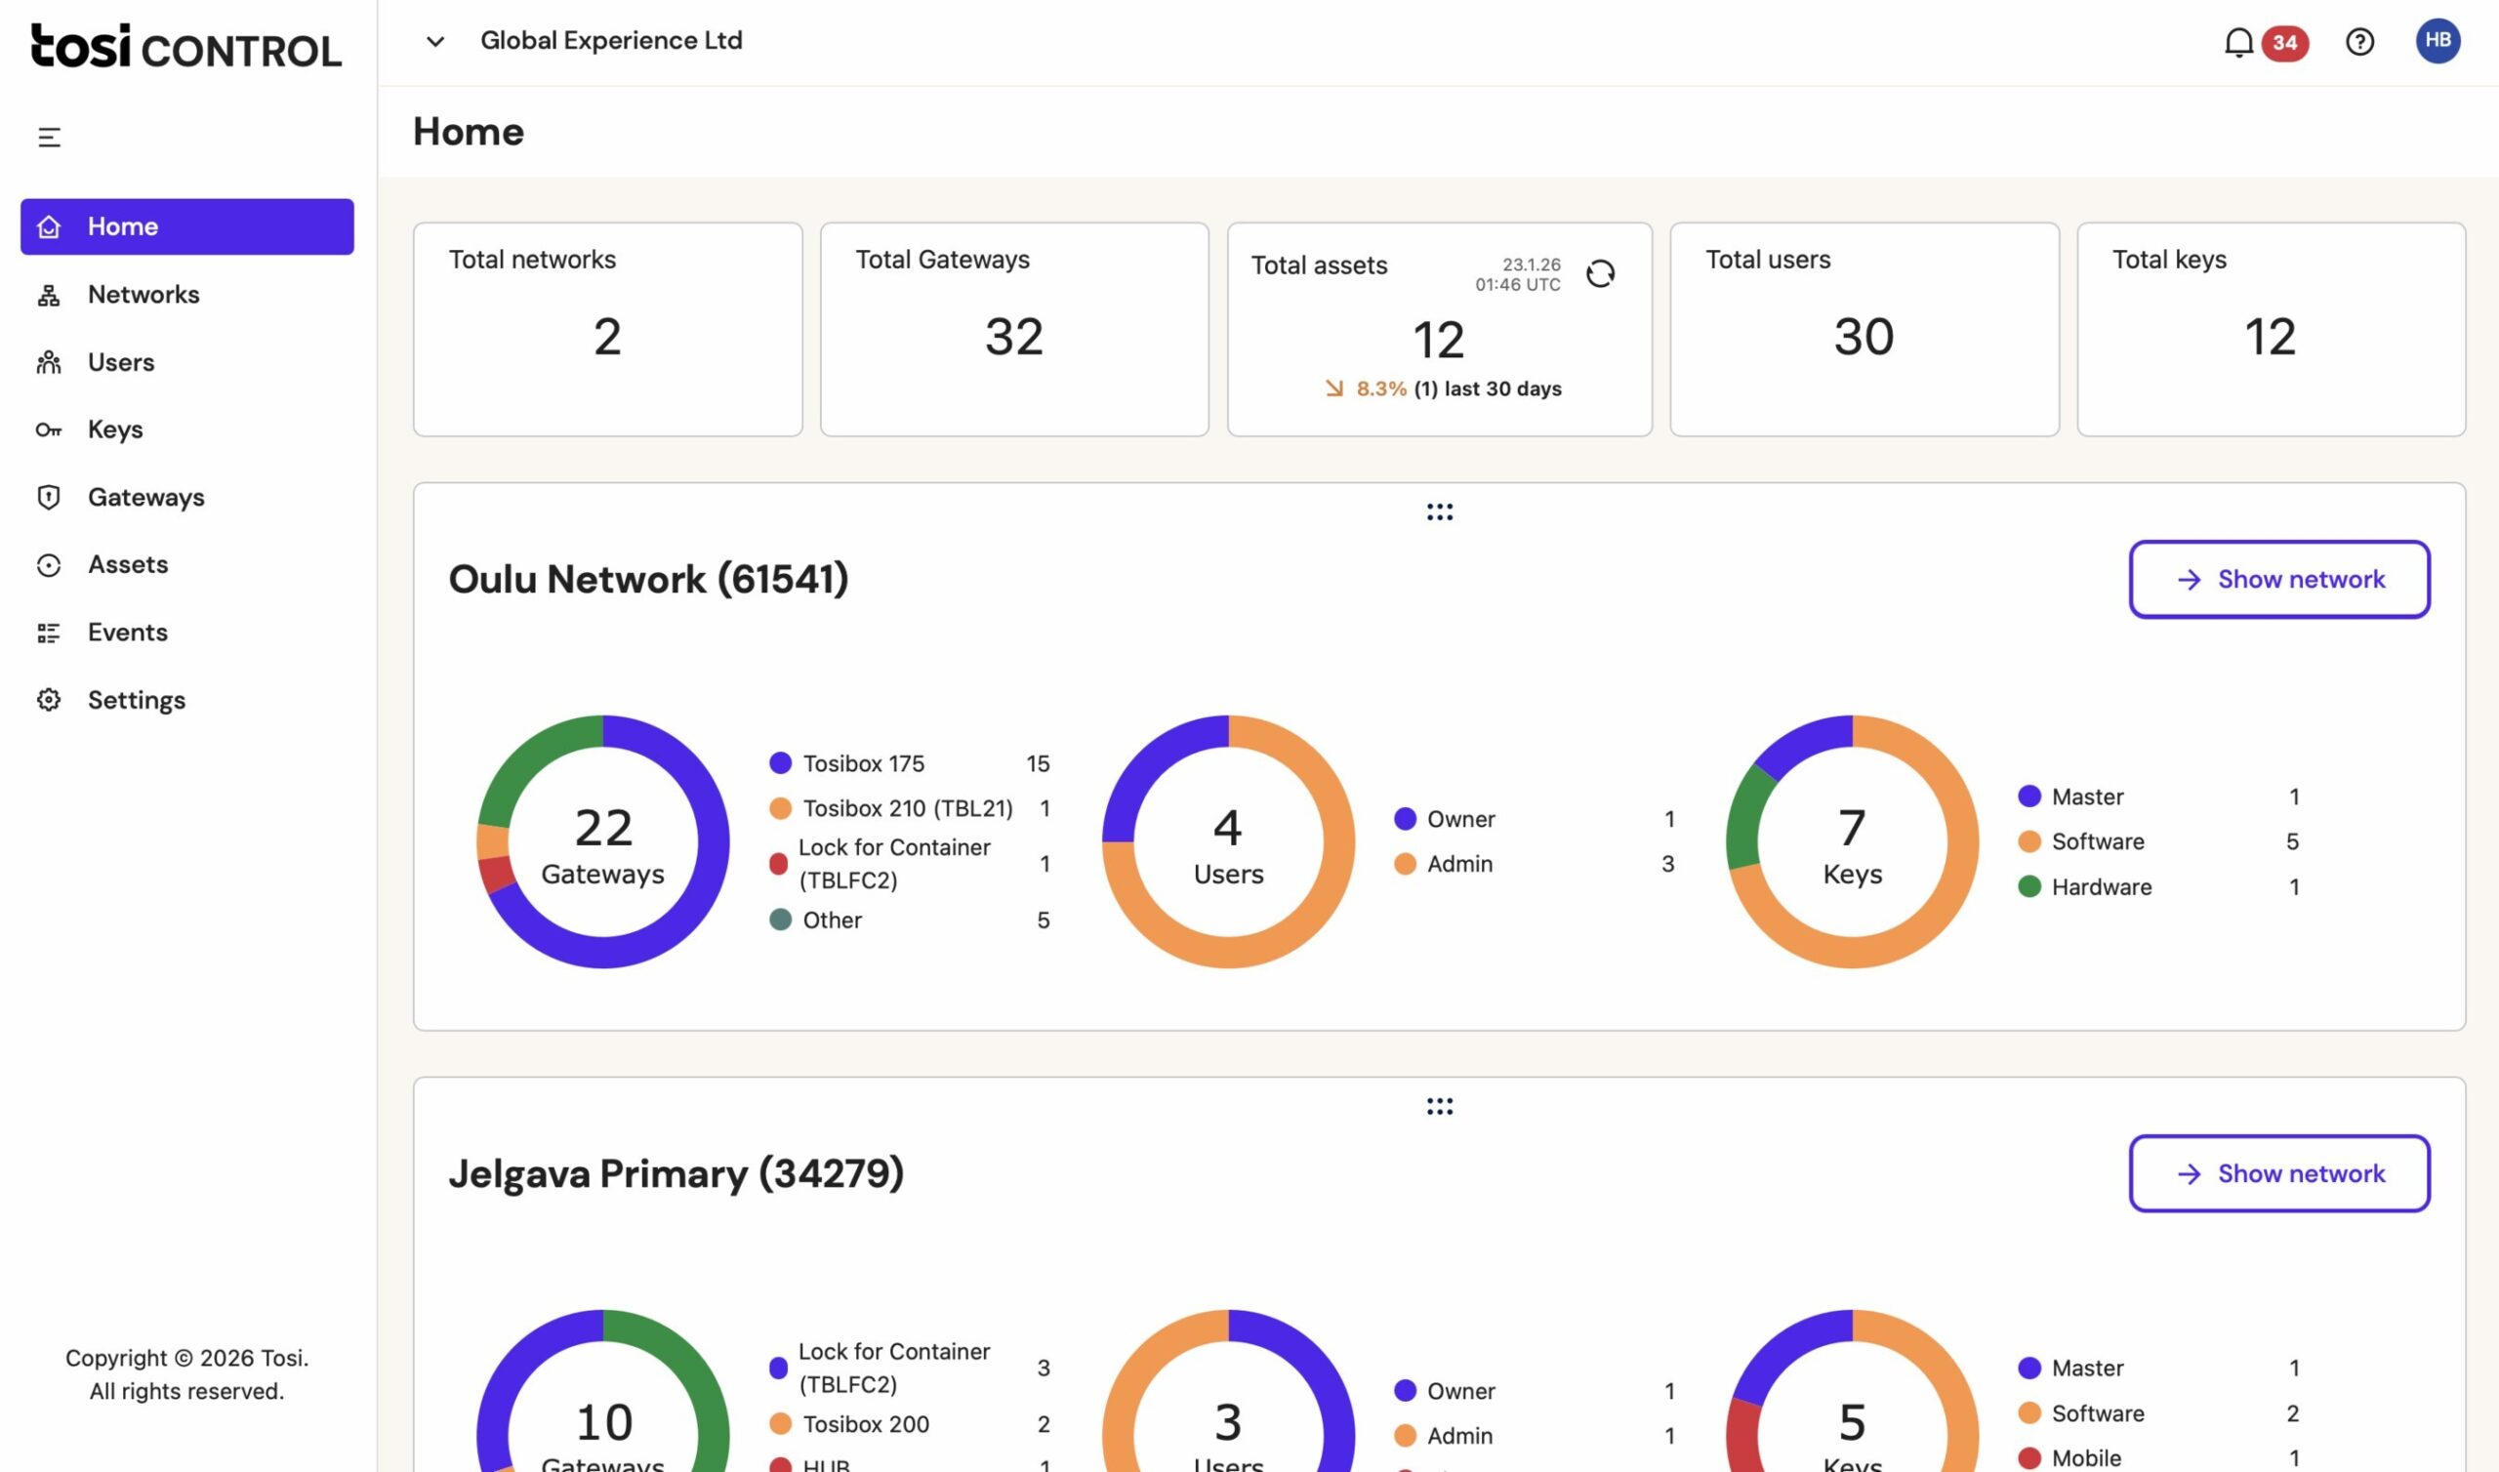2499x1472 pixels.
Task: Click the help question mark icon
Action: pos(2359,42)
